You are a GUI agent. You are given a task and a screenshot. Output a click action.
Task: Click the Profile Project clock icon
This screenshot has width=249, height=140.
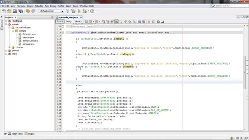pos(92,11)
